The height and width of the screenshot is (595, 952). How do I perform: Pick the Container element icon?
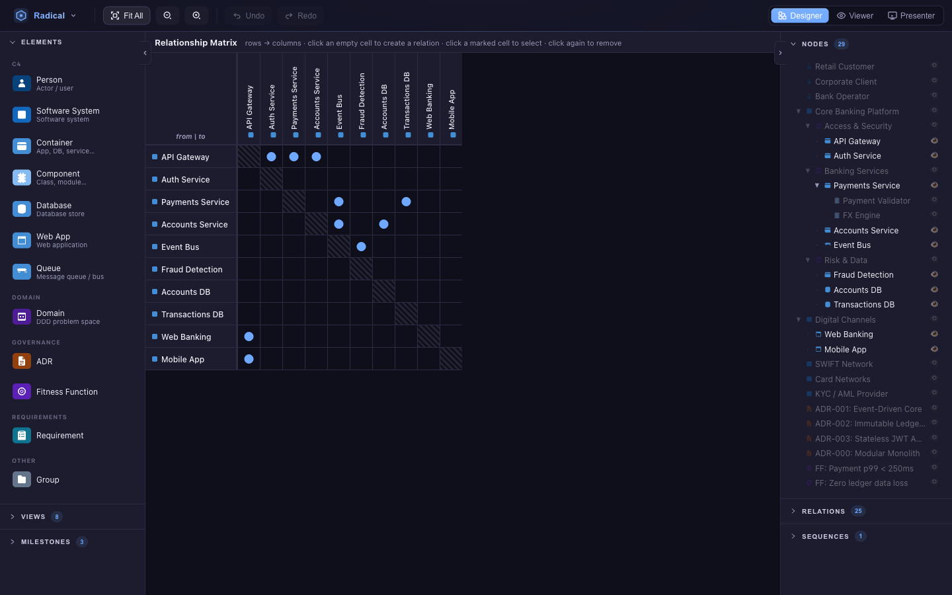pyautogui.click(x=22, y=146)
